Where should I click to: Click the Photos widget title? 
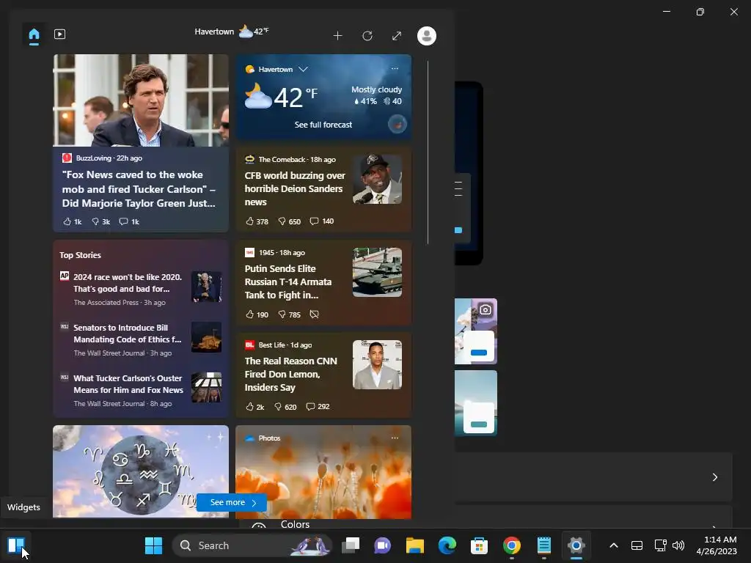(269, 438)
